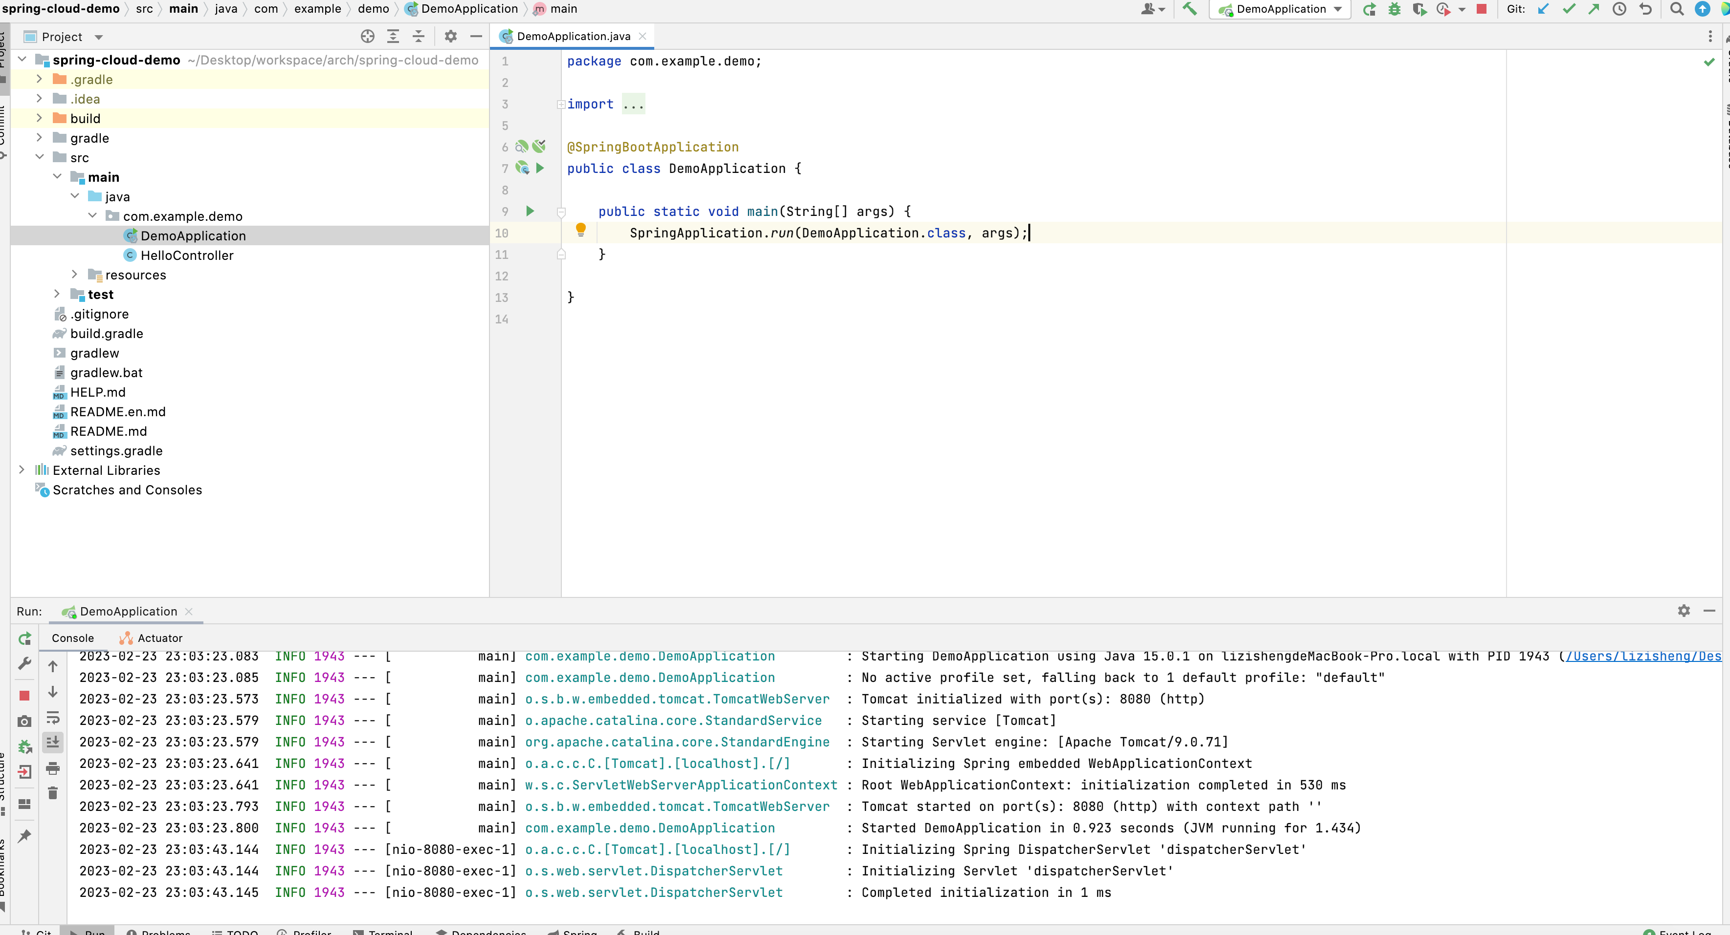
Task: Click the run gutter arrow beside main method
Action: coord(530,212)
